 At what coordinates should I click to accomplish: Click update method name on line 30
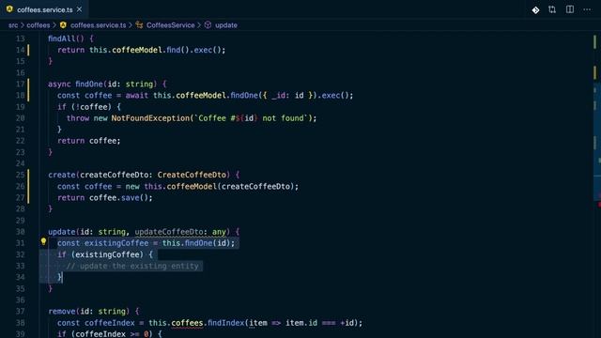coord(62,232)
